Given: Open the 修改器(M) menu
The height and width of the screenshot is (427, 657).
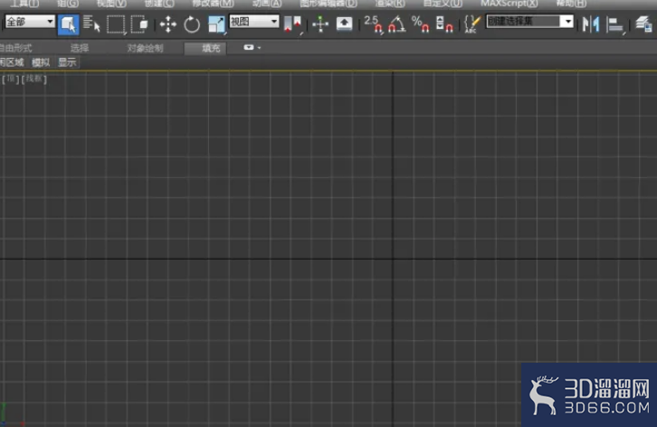Looking at the screenshot, I should point(213,4).
